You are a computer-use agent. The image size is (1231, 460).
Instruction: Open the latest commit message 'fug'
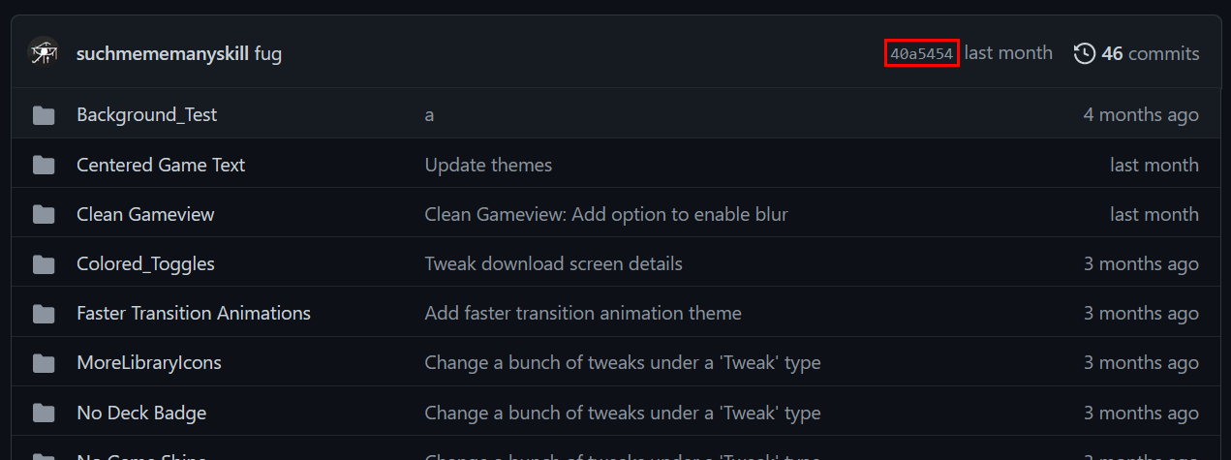[x=268, y=54]
